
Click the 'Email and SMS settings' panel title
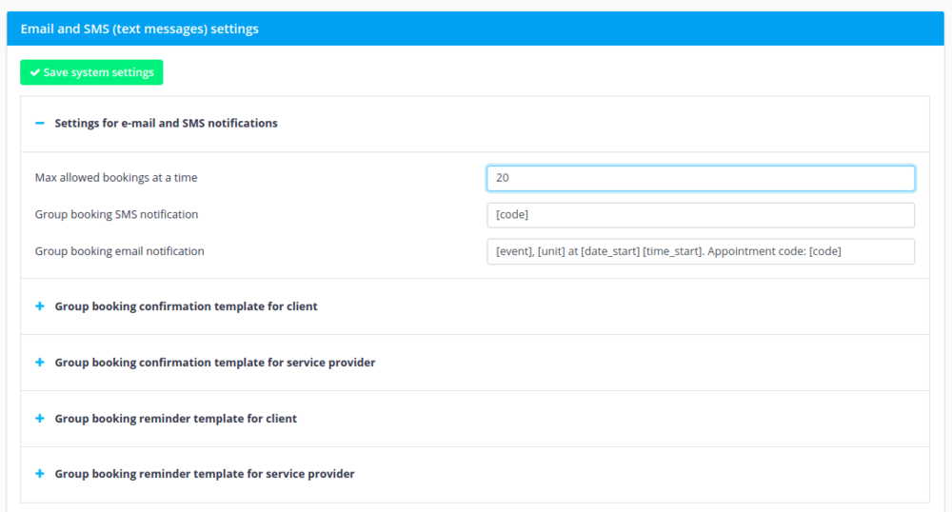(x=139, y=29)
